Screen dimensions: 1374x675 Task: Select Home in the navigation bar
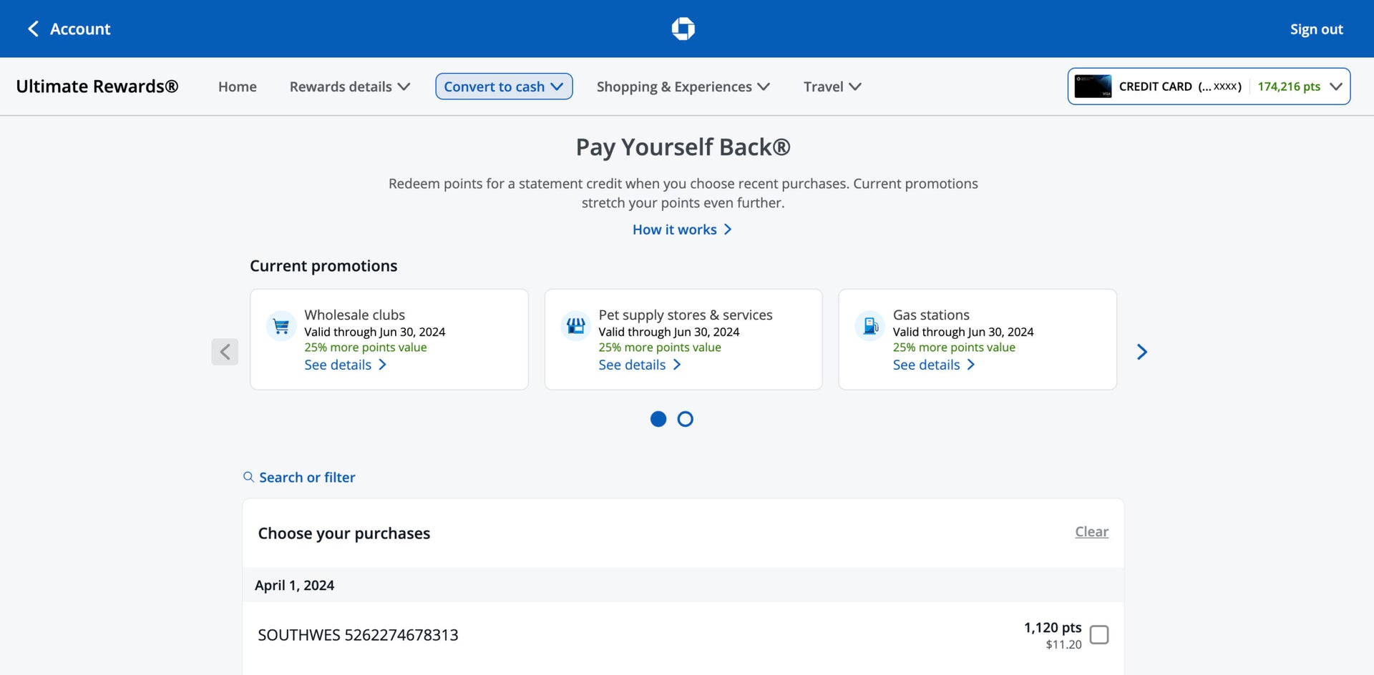(x=237, y=86)
